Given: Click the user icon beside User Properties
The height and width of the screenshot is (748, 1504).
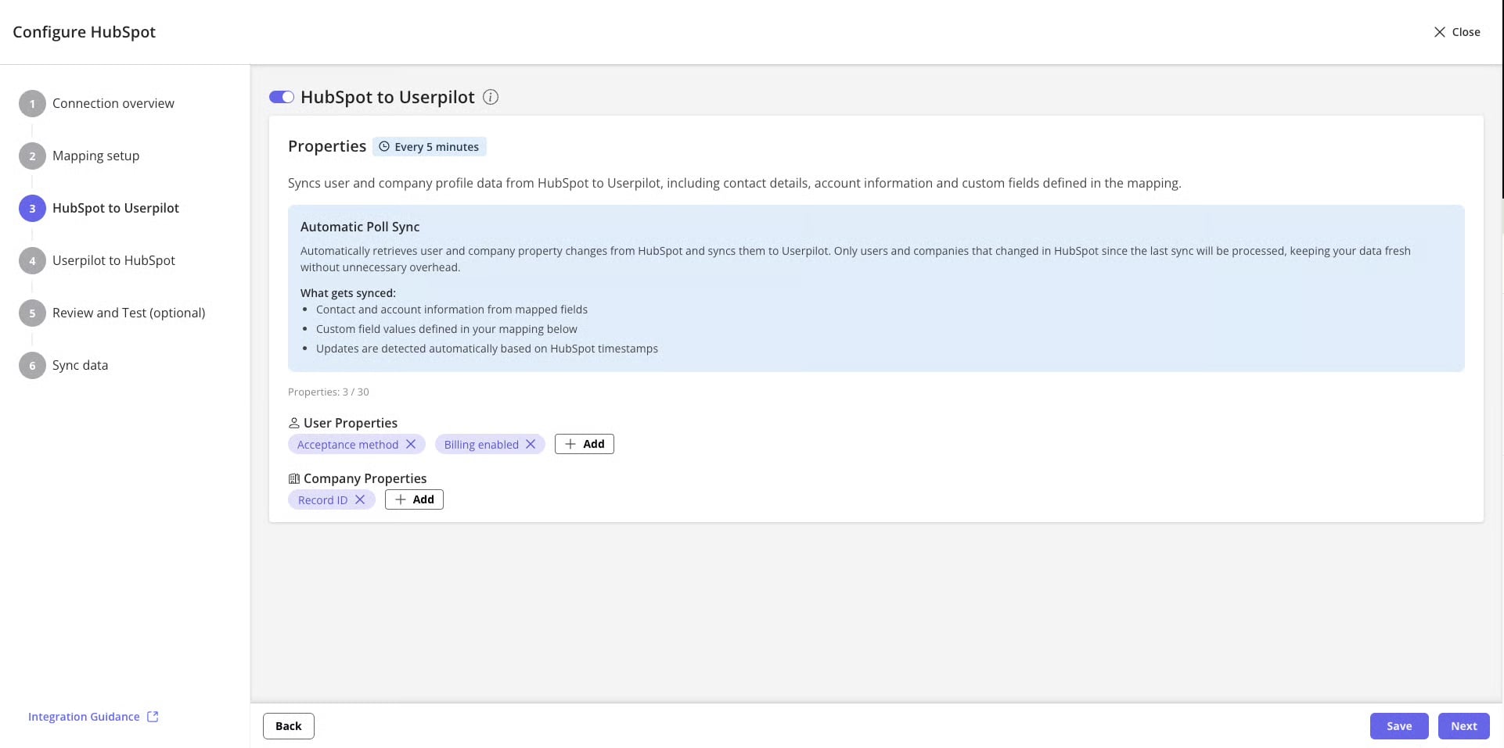Looking at the screenshot, I should click(x=294, y=423).
